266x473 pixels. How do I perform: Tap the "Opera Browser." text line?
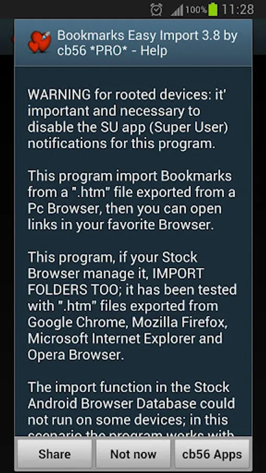76,355
